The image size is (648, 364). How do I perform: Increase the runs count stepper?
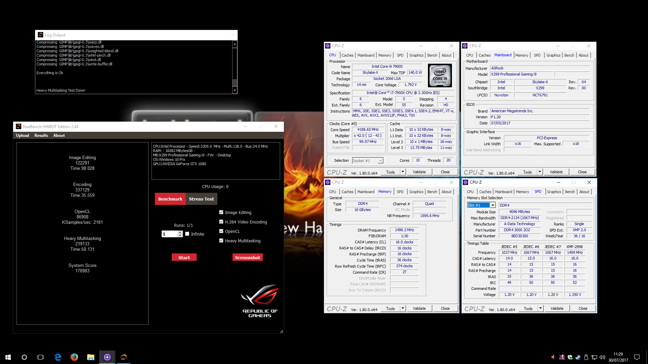(x=180, y=232)
